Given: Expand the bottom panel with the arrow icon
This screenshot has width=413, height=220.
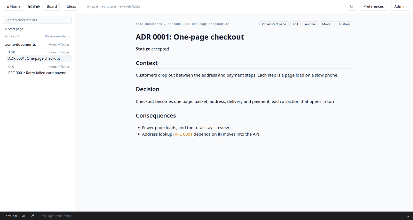Looking at the screenshot, I should pyautogui.click(x=408, y=216).
